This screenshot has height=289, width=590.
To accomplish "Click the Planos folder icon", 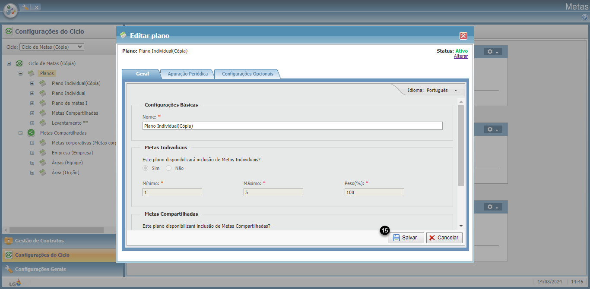I will coord(31,73).
